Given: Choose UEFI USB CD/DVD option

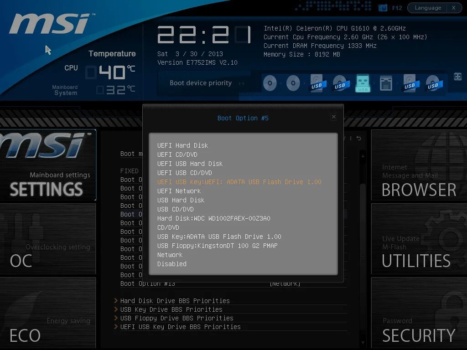Looking at the screenshot, I should click(184, 173).
